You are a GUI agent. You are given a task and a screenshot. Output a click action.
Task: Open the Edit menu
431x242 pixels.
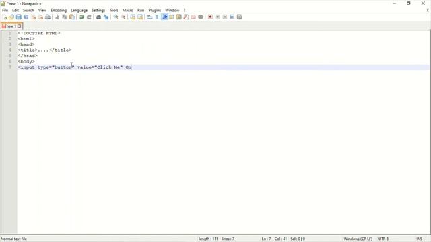pyautogui.click(x=15, y=11)
